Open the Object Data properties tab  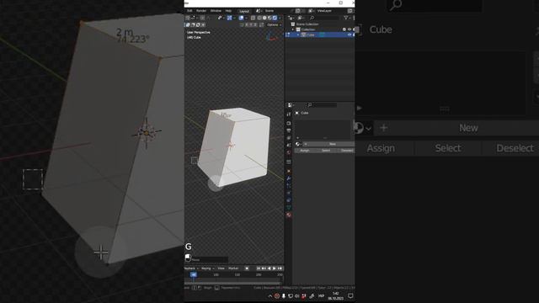coord(289,208)
